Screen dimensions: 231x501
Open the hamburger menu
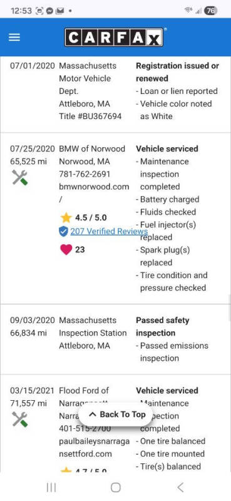pos(14,38)
